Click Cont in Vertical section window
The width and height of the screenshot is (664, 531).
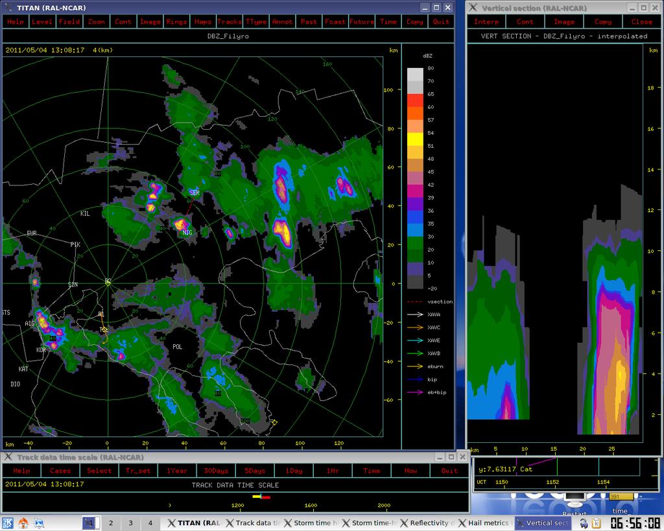coord(525,21)
